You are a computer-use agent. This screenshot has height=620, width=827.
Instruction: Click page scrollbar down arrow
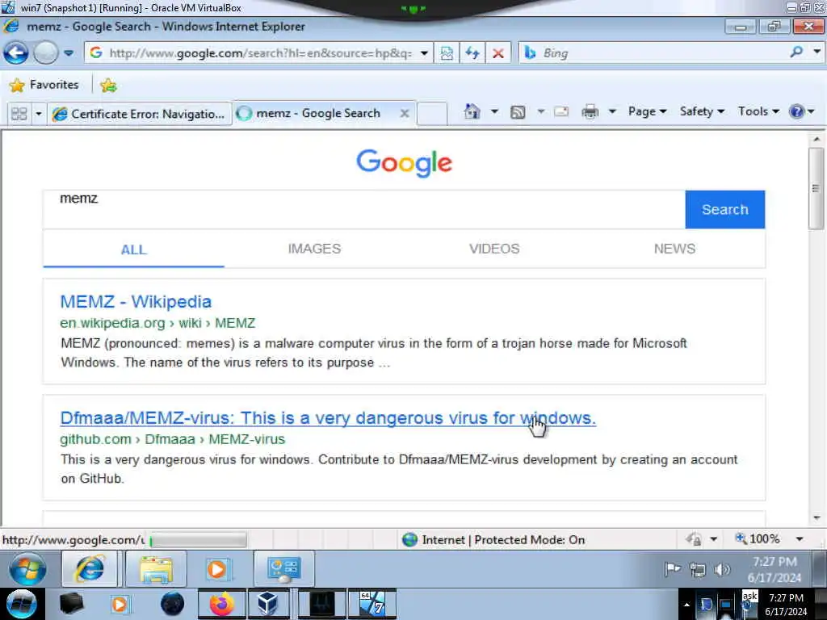[817, 517]
